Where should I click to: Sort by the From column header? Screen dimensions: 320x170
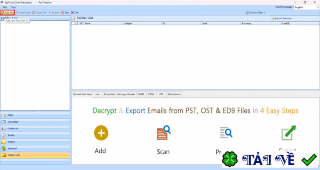pos(103,24)
